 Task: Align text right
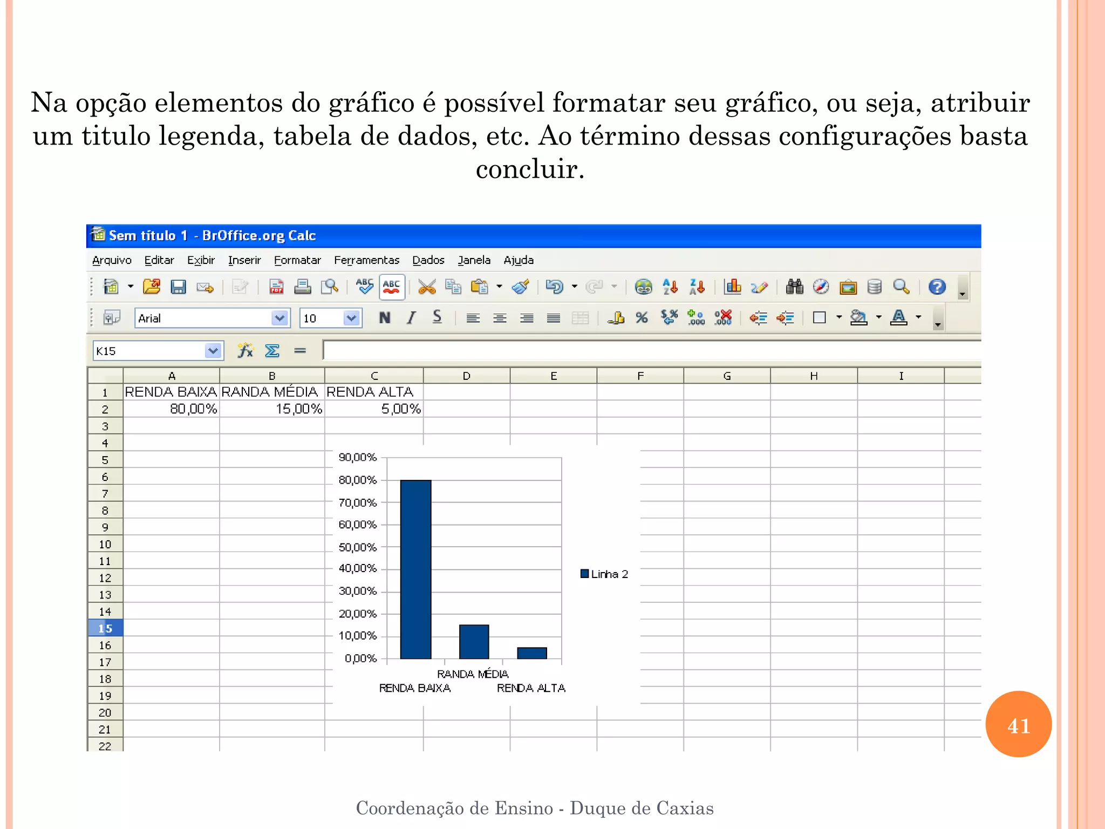pos(527,318)
